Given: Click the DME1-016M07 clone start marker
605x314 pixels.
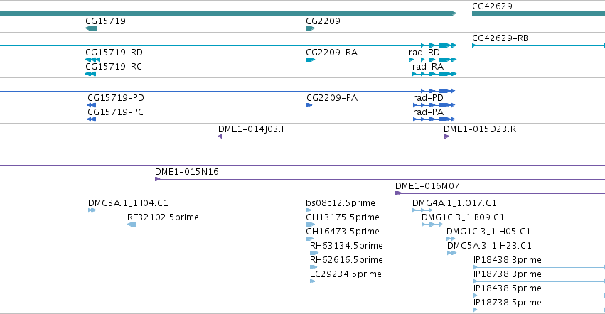Looking at the screenshot, I should pyautogui.click(x=399, y=193).
